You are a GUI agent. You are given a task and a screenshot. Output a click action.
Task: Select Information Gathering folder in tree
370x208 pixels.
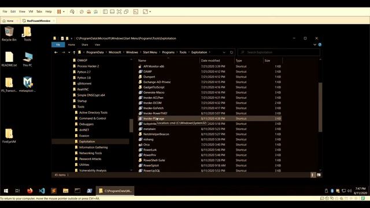click(93, 147)
